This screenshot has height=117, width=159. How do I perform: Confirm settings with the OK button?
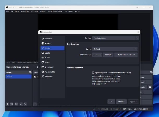coord(111,101)
